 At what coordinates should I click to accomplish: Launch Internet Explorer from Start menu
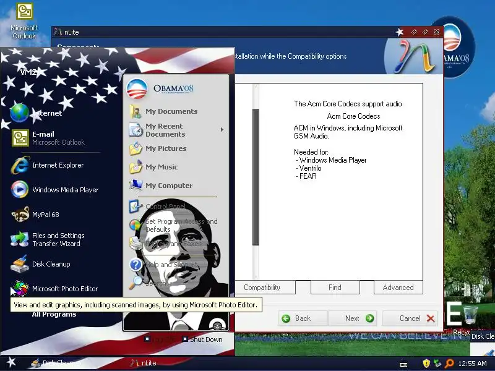click(x=48, y=165)
